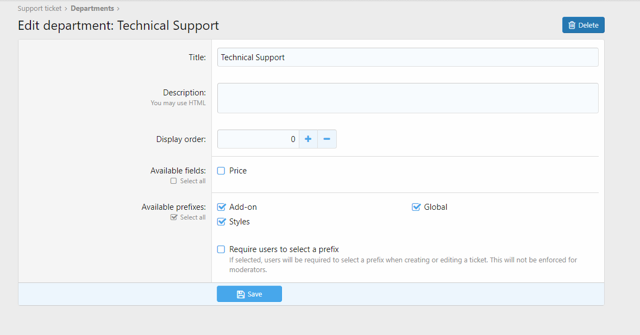Viewport: 640px width, 335px height.
Task: Check Select all under Available fields
Action: tap(174, 181)
